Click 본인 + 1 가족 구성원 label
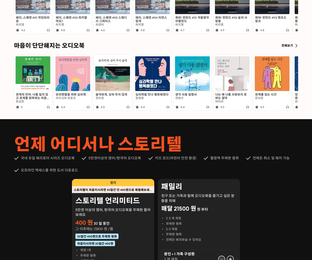 tap(179, 254)
